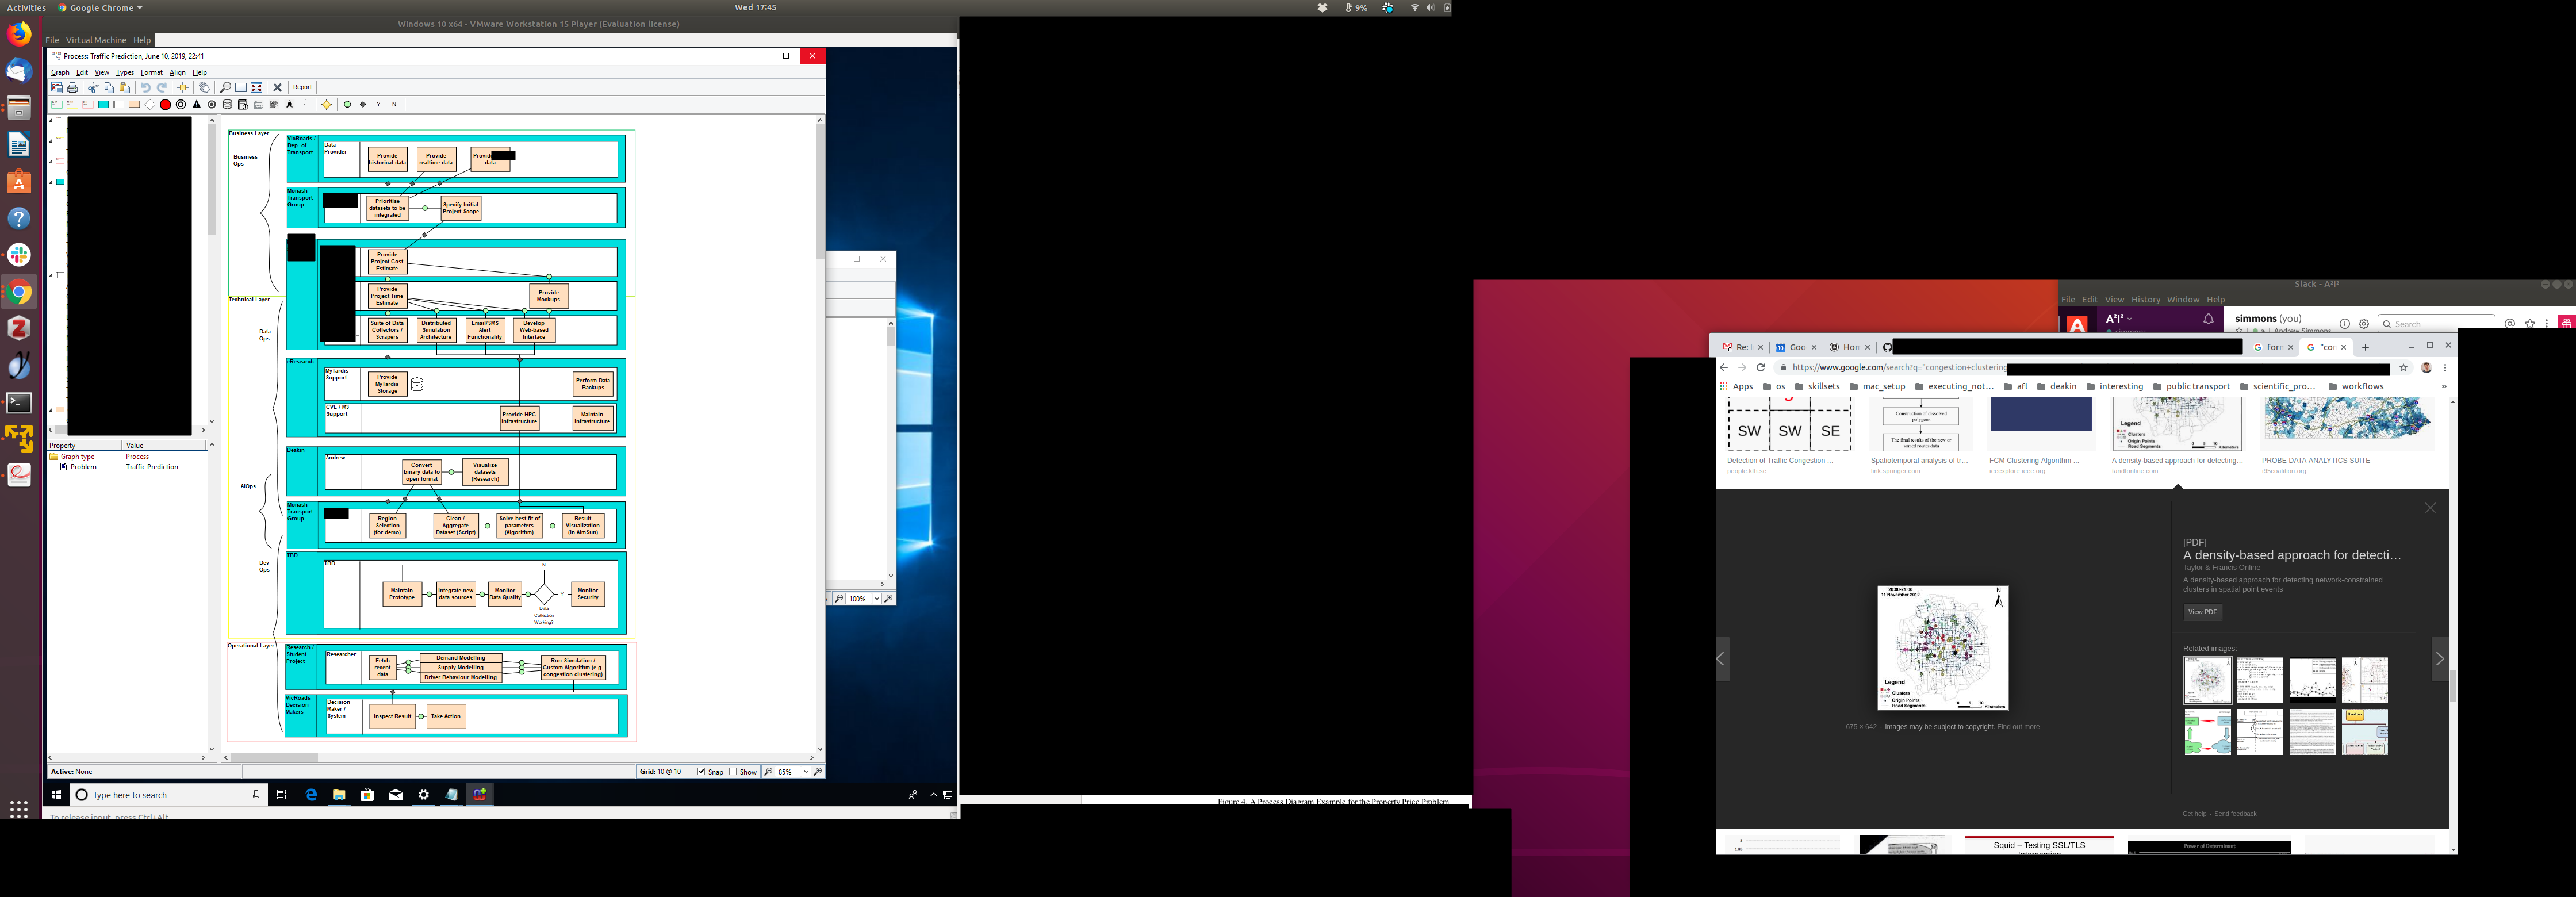Select the black warning triangle object type
The width and height of the screenshot is (2576, 897).
click(197, 104)
